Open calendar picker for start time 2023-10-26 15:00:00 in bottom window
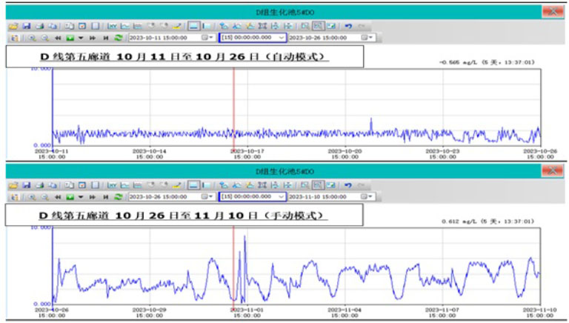Screen dimensions: 569x323 pos(207,196)
